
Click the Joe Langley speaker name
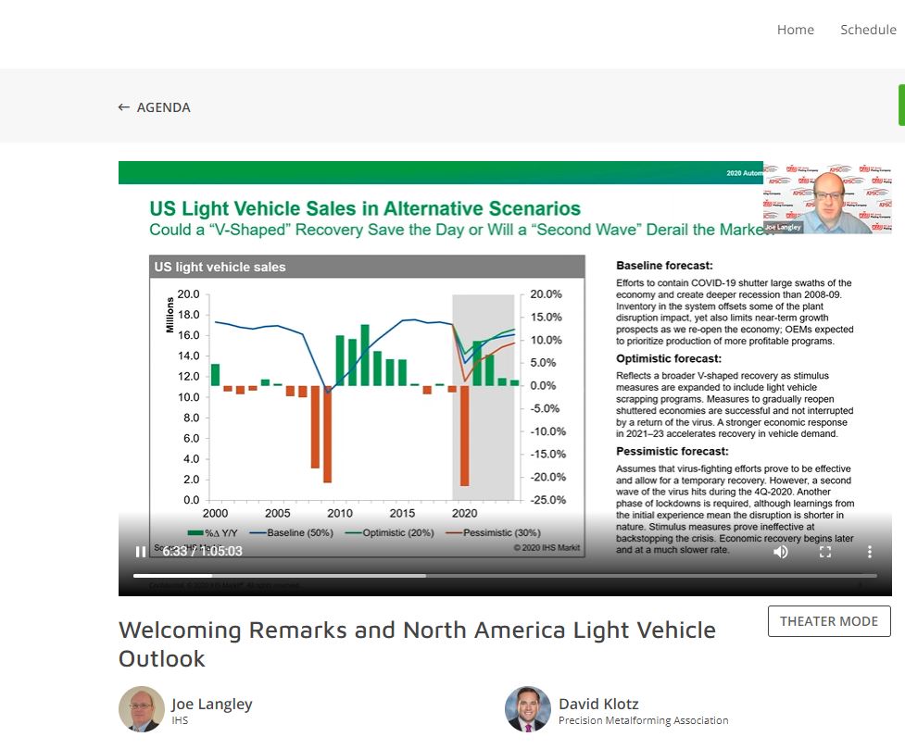click(x=212, y=704)
